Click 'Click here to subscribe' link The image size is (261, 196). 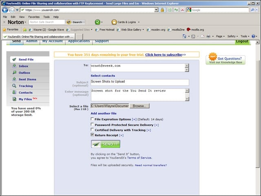(164, 55)
